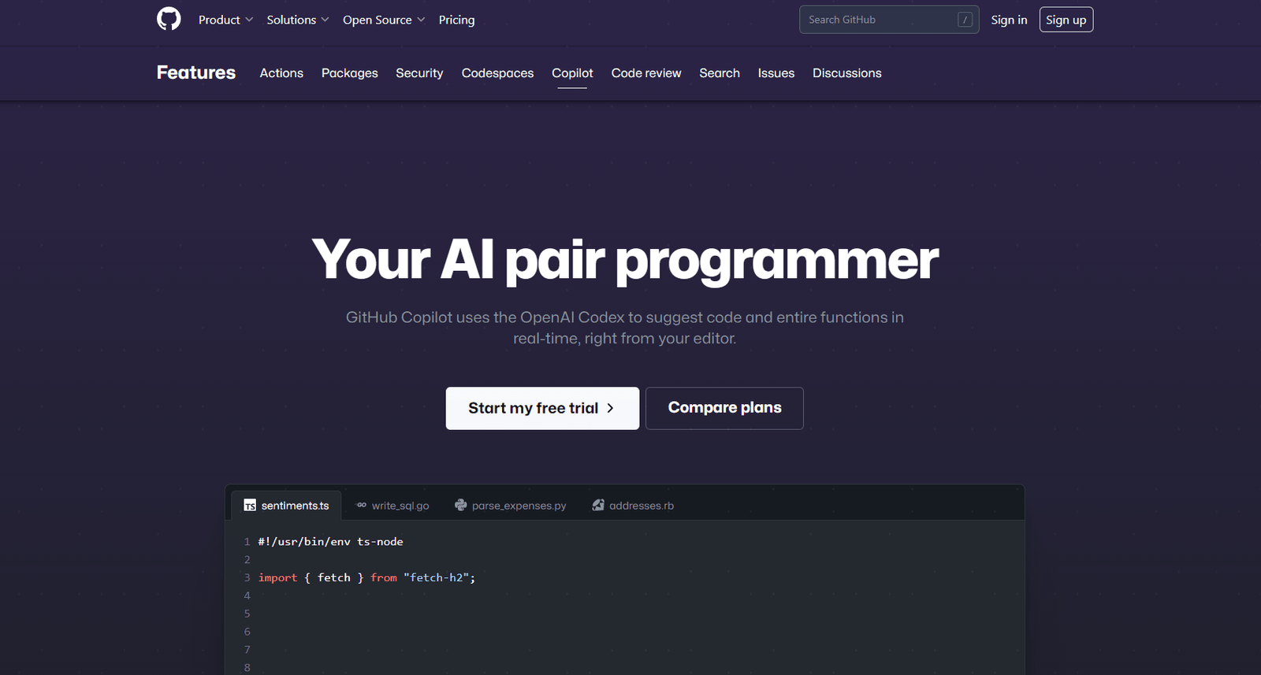Click the slash shortcut icon in search box
1261x675 pixels.
[965, 20]
